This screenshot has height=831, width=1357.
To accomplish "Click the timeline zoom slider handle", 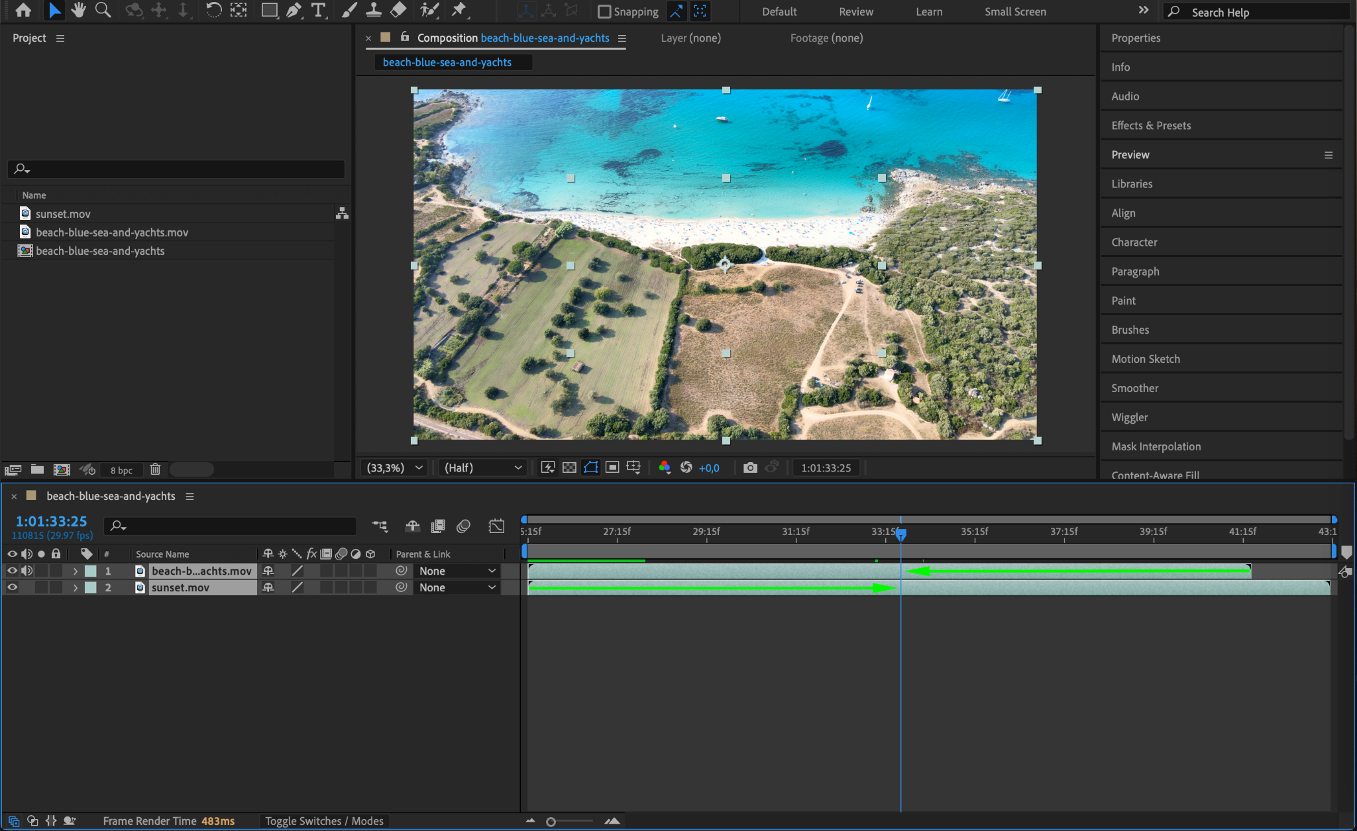I will tap(551, 822).
